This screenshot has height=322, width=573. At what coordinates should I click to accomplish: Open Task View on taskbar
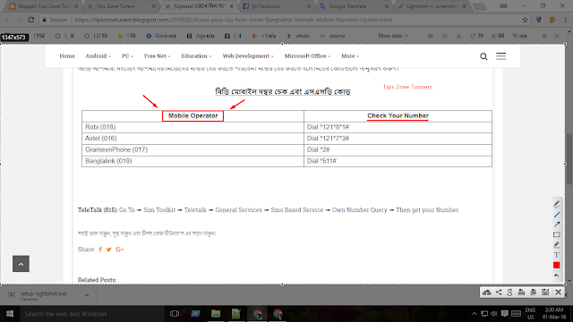point(175,314)
